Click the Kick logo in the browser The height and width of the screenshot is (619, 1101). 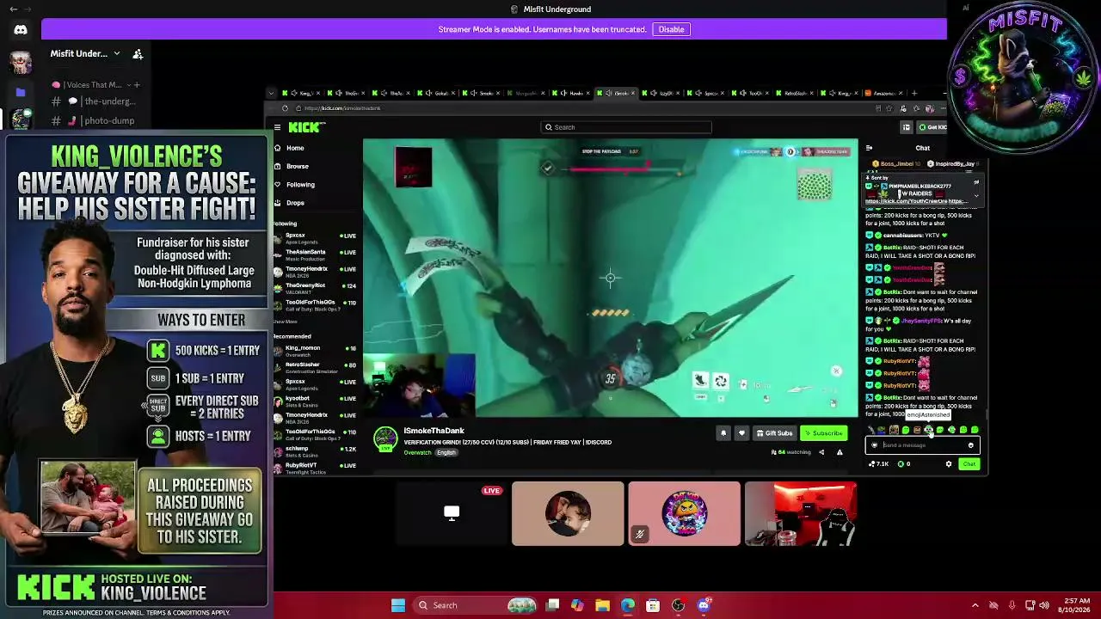tap(306, 127)
